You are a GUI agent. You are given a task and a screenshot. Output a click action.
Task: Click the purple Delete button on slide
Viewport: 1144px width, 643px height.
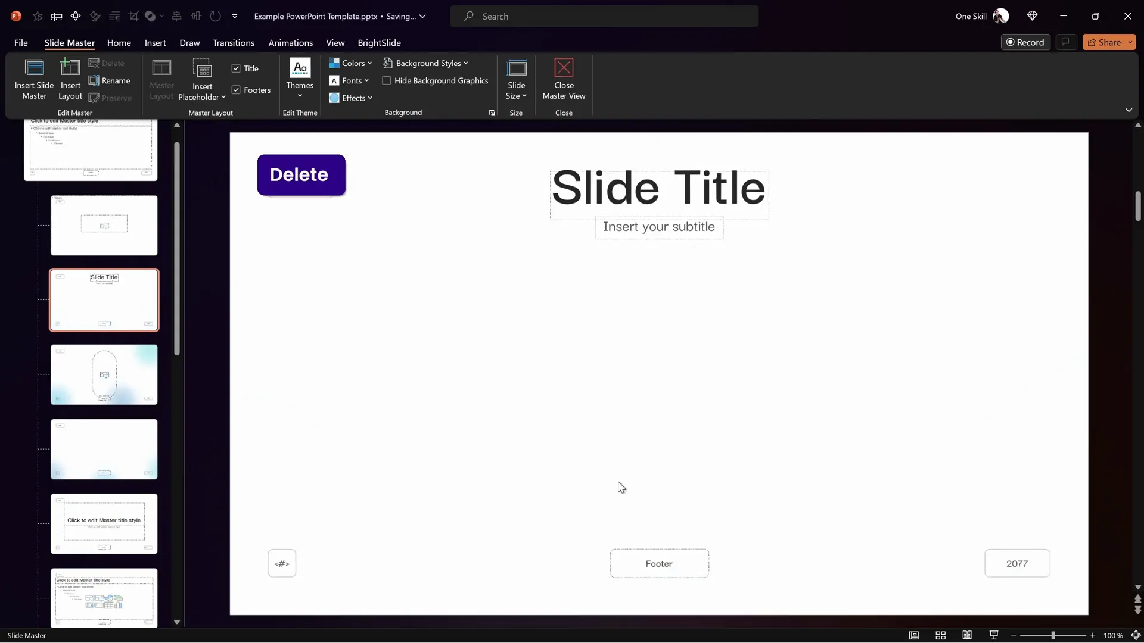(x=301, y=175)
